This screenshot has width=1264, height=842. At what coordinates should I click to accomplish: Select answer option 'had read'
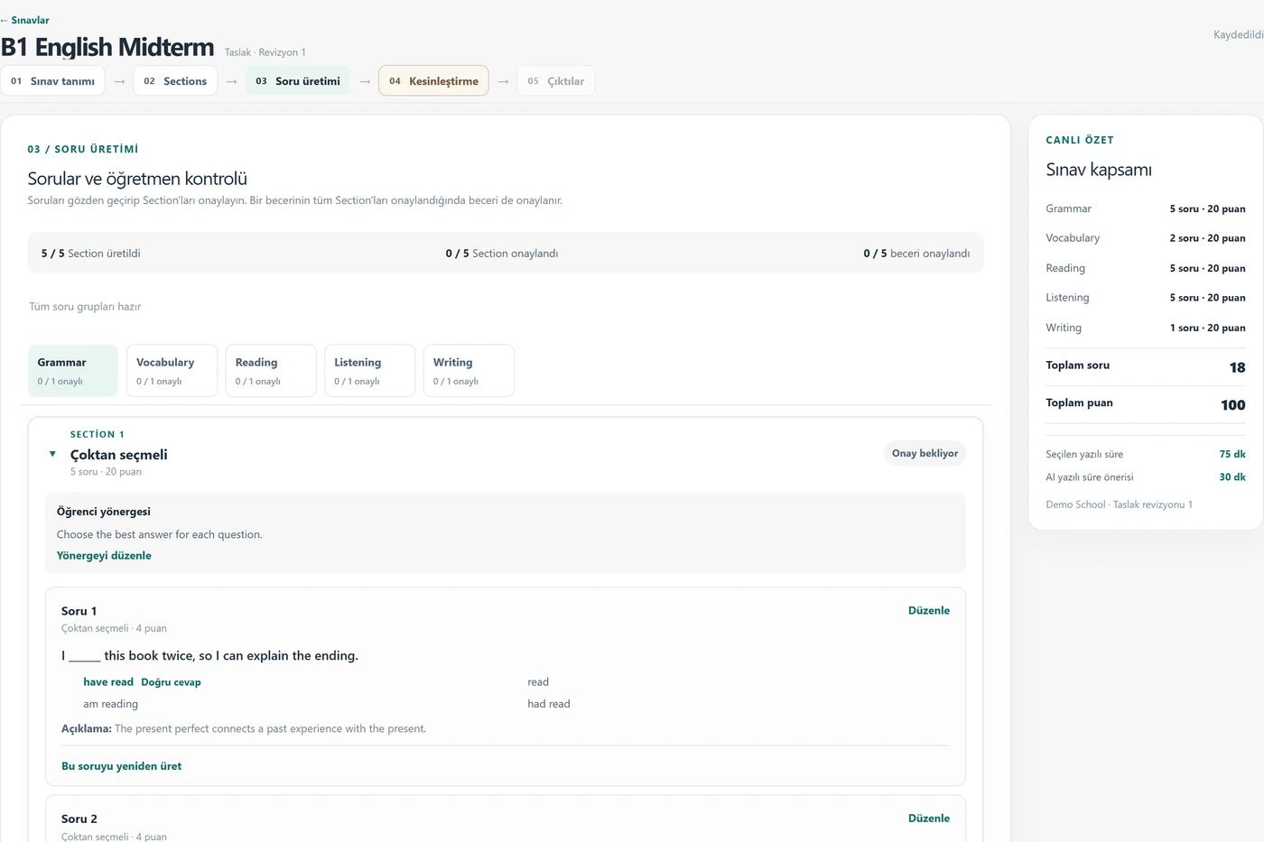(549, 704)
